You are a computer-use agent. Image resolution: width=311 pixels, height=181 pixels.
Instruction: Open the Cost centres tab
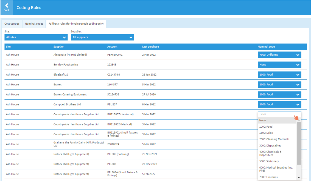pyautogui.click(x=12, y=24)
